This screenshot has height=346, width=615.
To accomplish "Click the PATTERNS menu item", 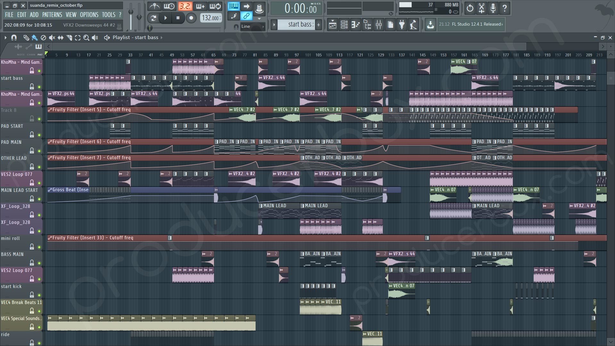I will coord(52,14).
